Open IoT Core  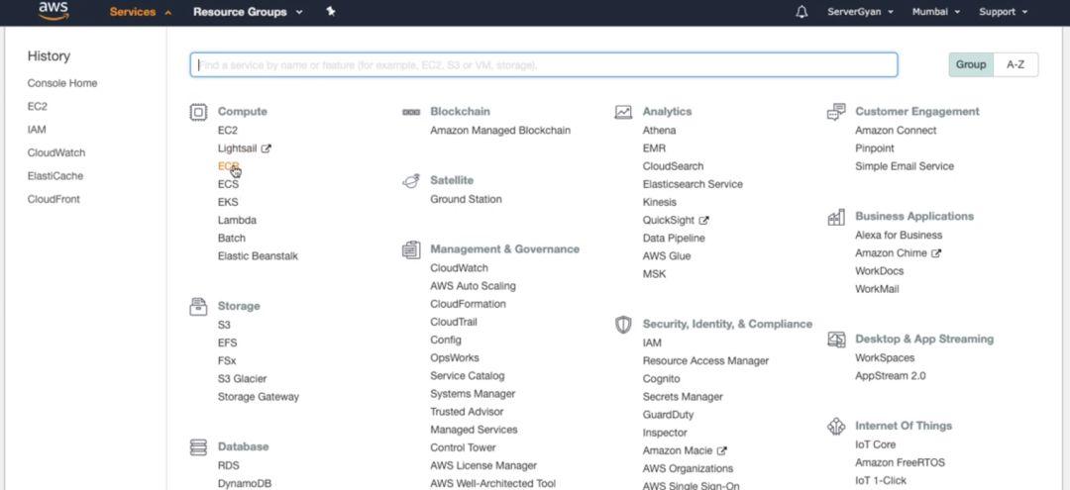(876, 444)
